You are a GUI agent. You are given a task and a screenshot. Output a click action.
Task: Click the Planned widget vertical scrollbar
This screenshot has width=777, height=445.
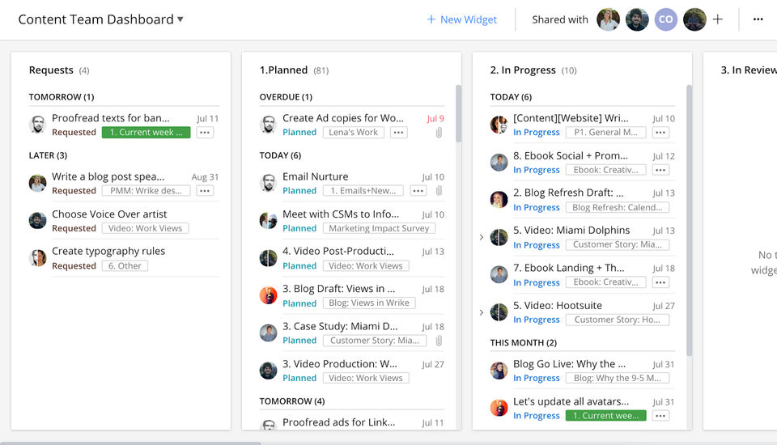(x=458, y=114)
